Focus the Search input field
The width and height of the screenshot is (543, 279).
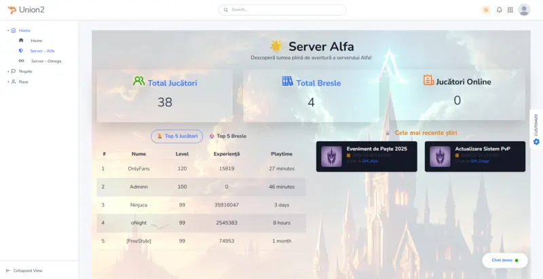click(x=282, y=10)
